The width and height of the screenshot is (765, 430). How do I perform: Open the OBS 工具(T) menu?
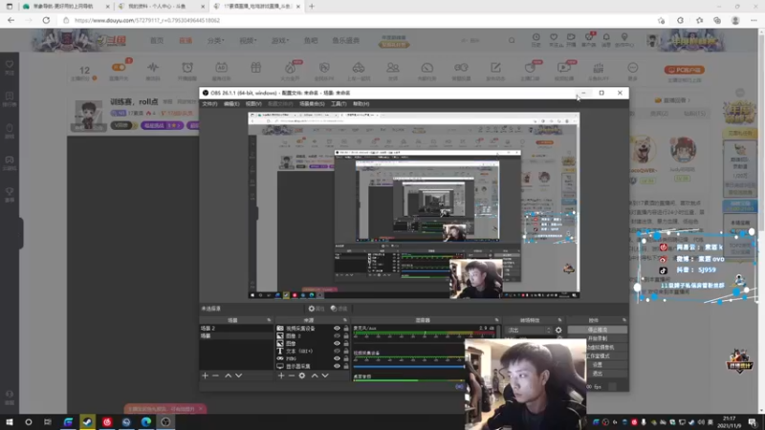coord(339,104)
